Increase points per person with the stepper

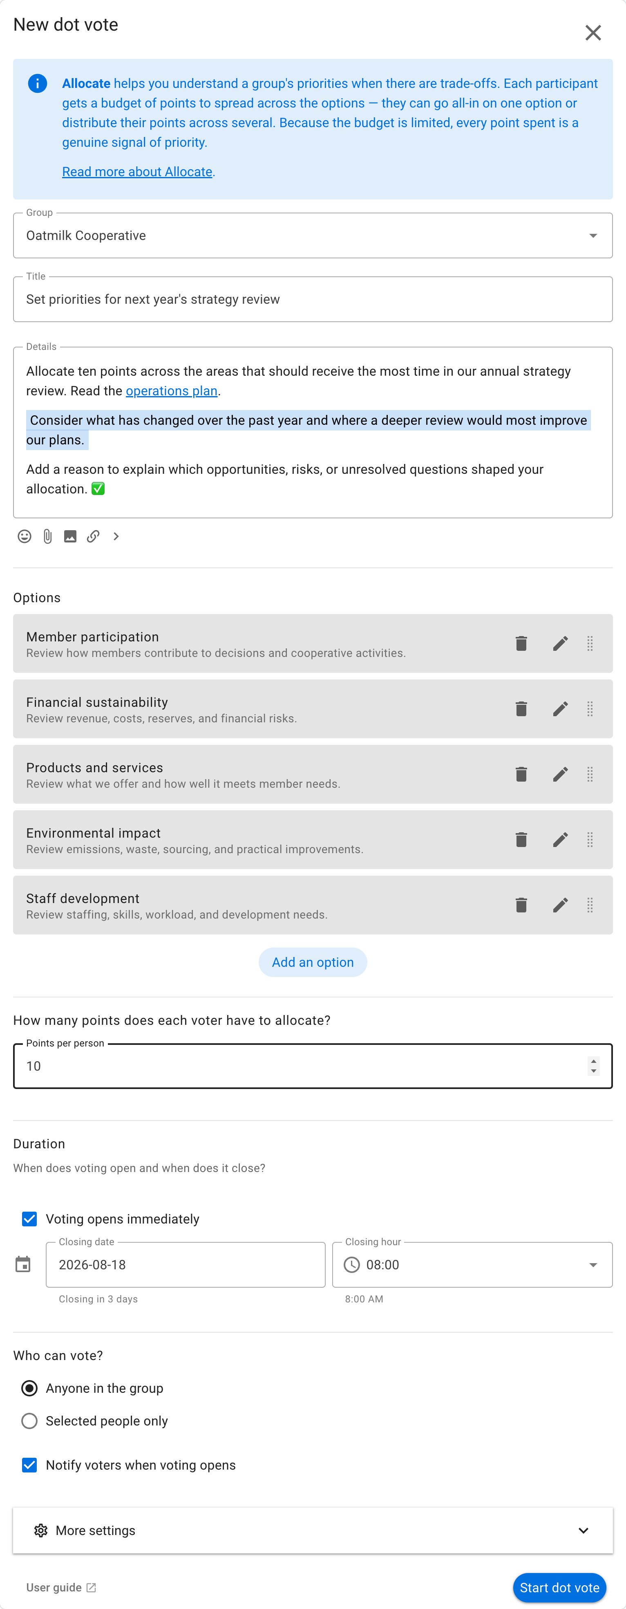[x=594, y=1060]
